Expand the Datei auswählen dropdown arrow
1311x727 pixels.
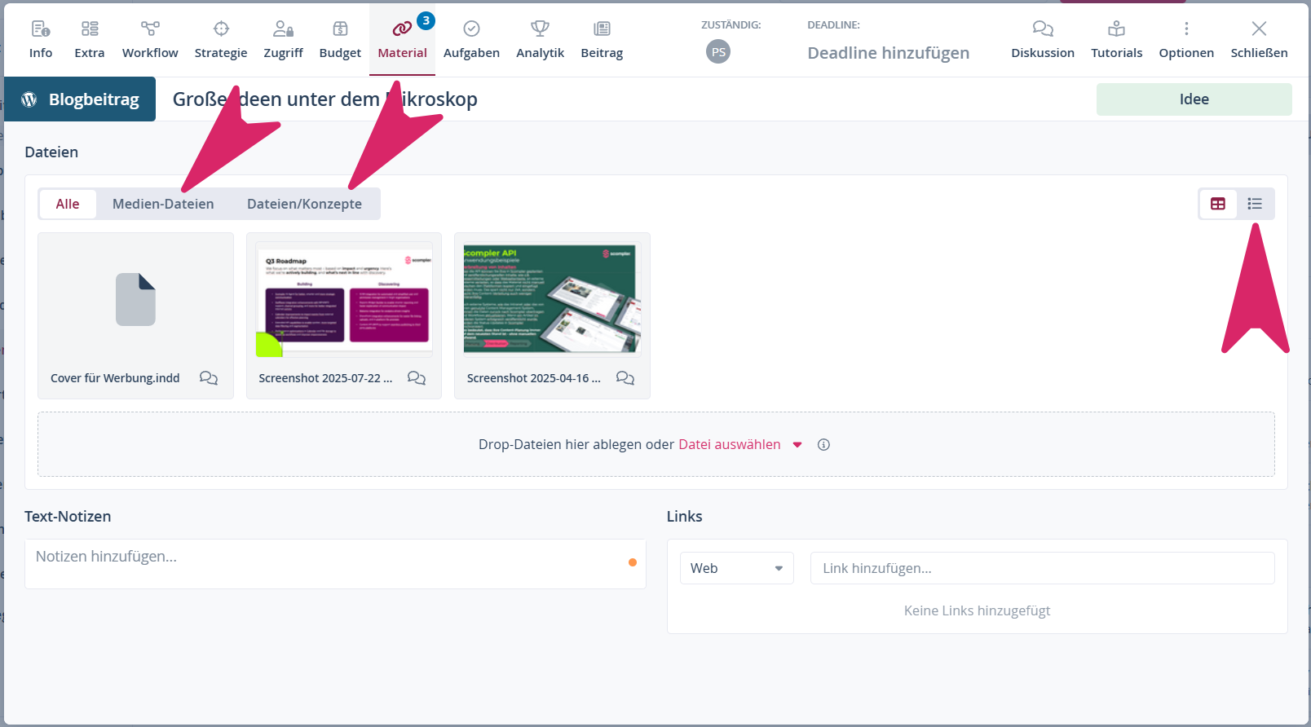797,445
